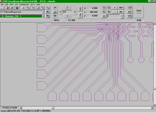Expand the Structure_Fill - 1 dropdown
Screen dimensions: 156x113
coord(43,16)
